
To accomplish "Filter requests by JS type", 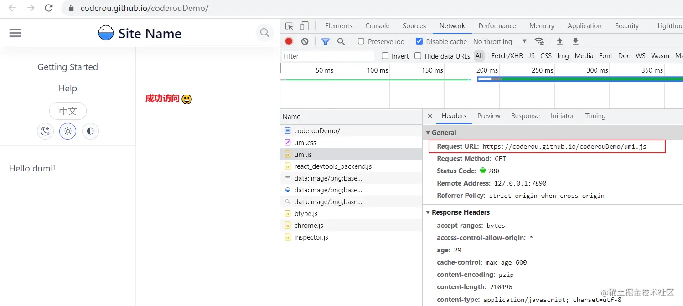I will 532,56.
